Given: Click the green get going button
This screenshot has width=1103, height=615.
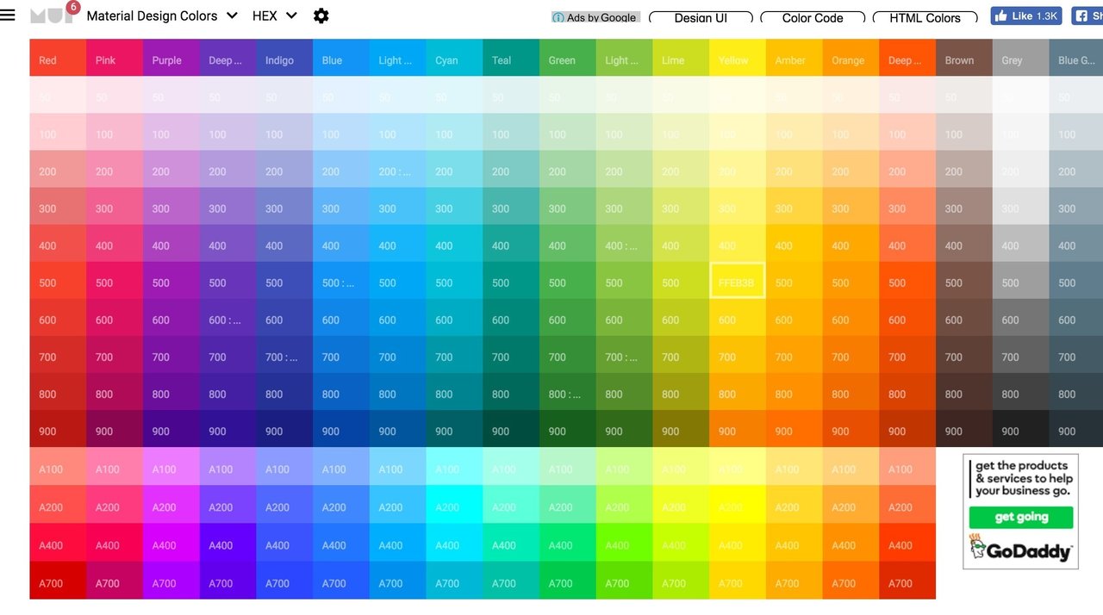Looking at the screenshot, I should [1020, 518].
